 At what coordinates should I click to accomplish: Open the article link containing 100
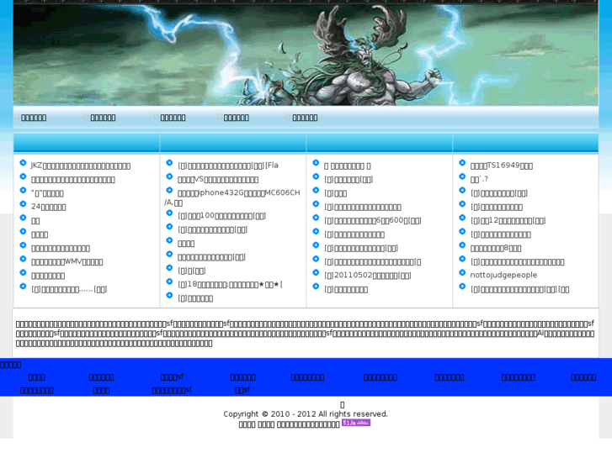[x=221, y=216]
